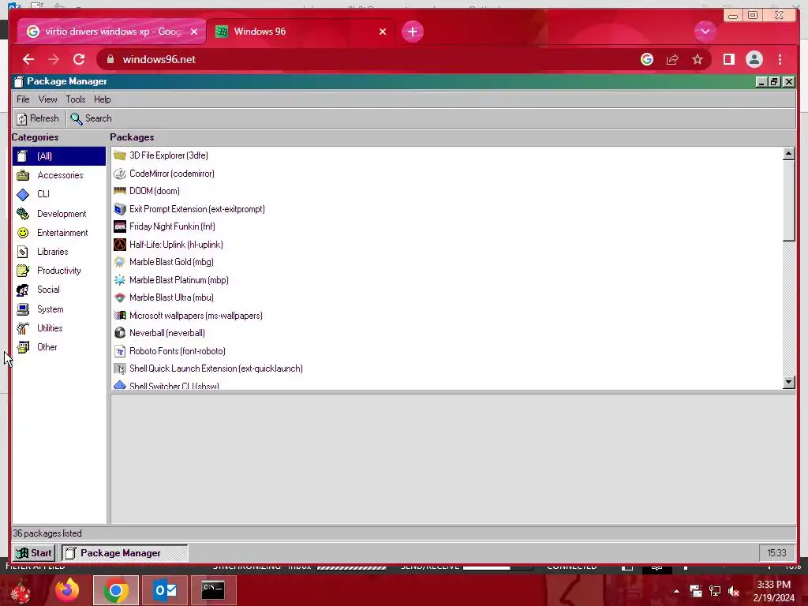Select Marble Blast Platinum (mbp)
Screen dimensions: 808x606
coord(171,280)
